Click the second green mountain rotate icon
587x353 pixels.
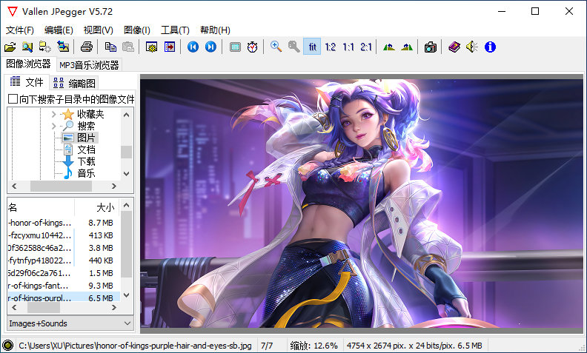pyautogui.click(x=407, y=47)
